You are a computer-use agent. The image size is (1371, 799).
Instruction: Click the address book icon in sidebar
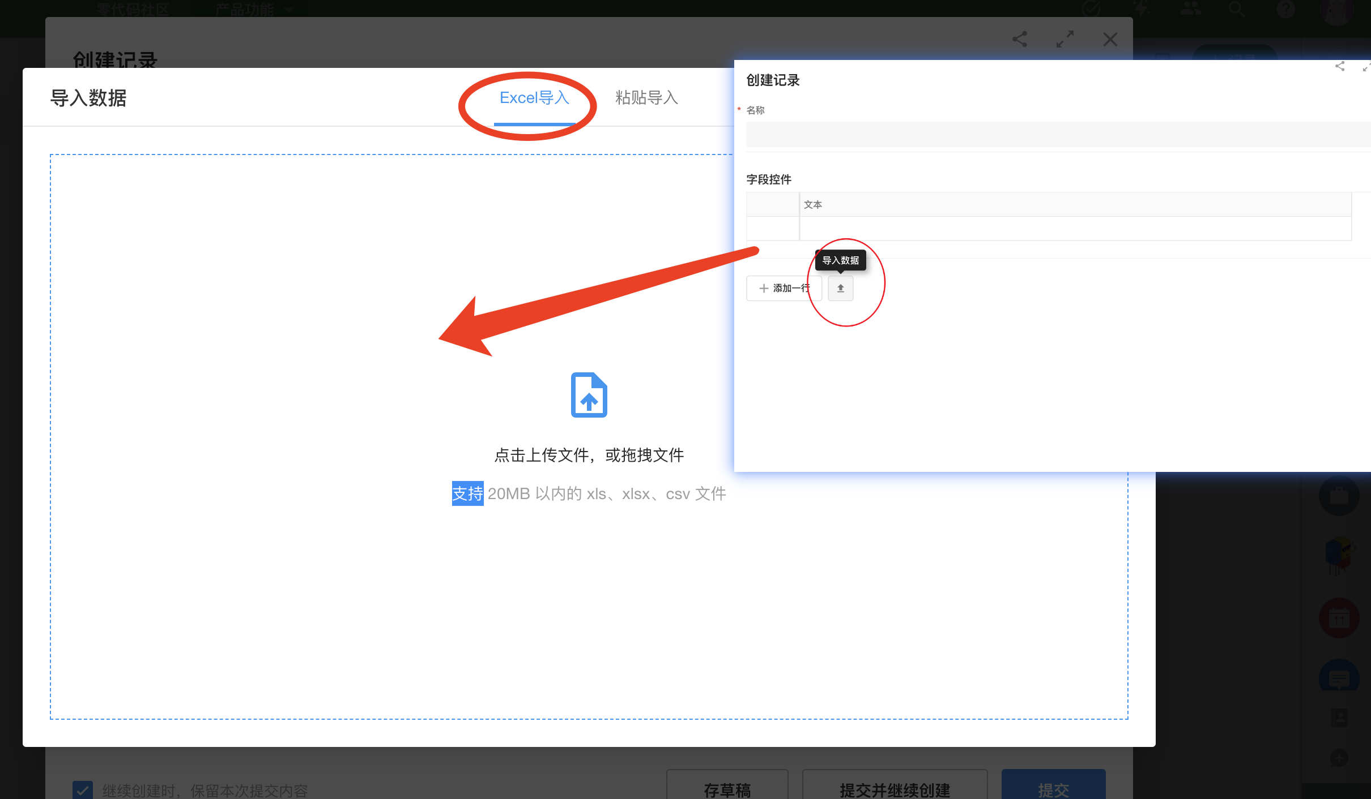tap(1339, 718)
